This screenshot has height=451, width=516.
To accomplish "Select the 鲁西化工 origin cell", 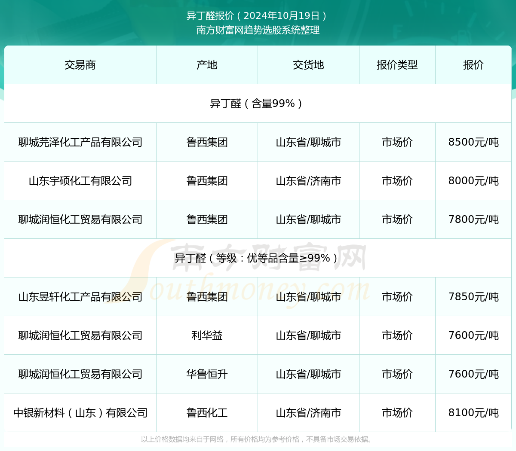I will [207, 413].
